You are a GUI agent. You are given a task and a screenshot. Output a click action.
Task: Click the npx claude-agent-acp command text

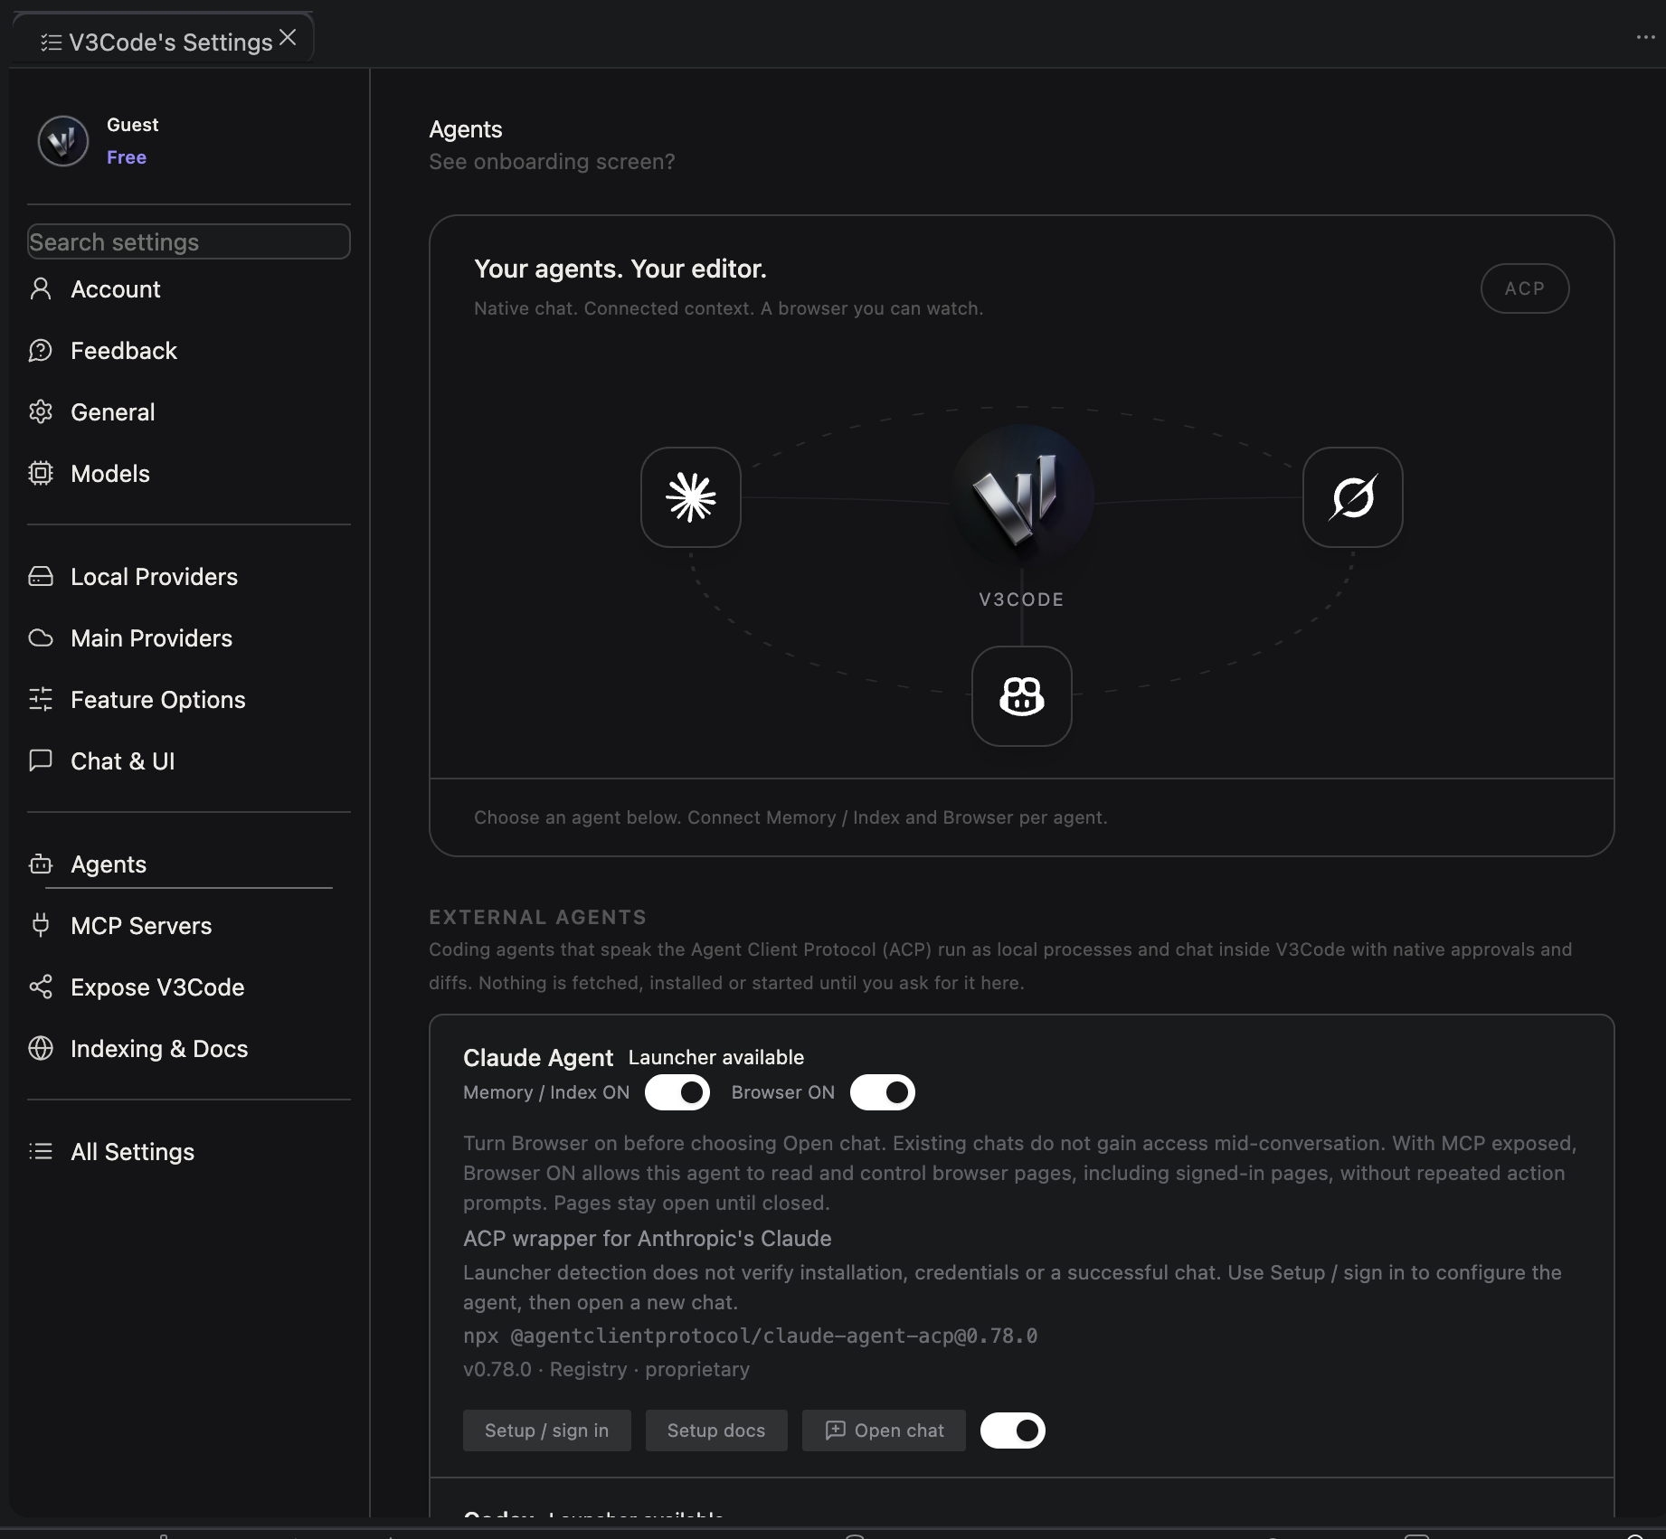click(x=751, y=1336)
